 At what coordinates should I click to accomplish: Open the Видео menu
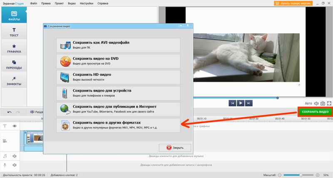[x=72, y=3]
